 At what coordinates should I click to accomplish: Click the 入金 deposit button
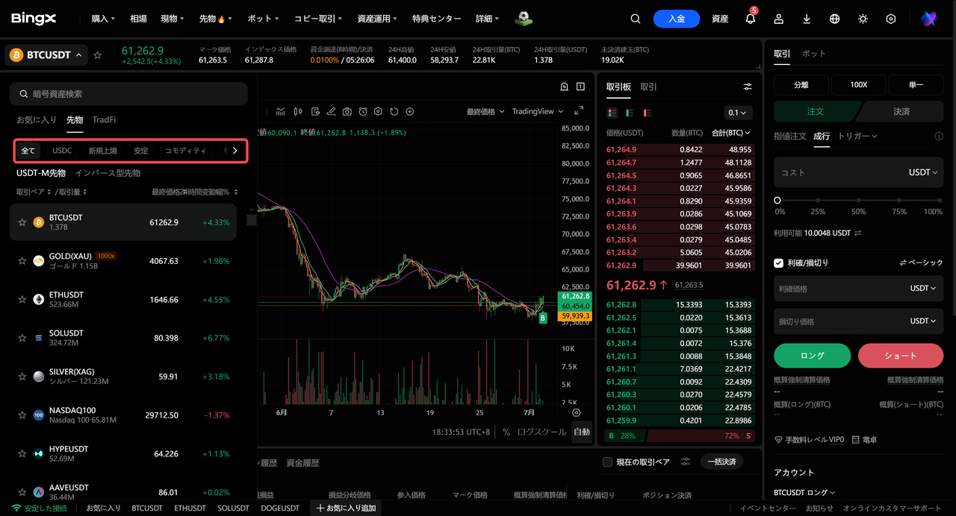pyautogui.click(x=676, y=19)
